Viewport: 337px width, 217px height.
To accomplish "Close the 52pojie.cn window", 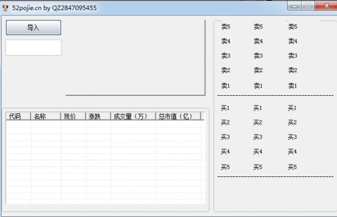I will pyautogui.click(x=326, y=6).
